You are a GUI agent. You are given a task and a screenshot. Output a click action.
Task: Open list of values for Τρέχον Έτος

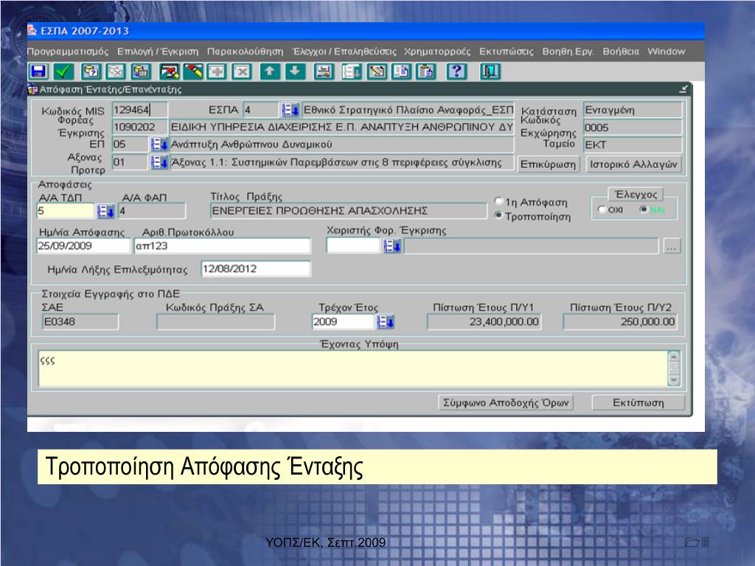[x=385, y=321]
